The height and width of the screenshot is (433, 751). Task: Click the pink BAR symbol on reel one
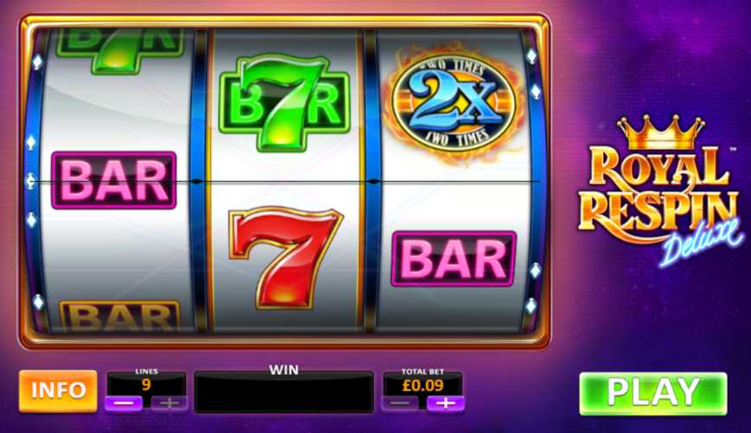pos(114,180)
